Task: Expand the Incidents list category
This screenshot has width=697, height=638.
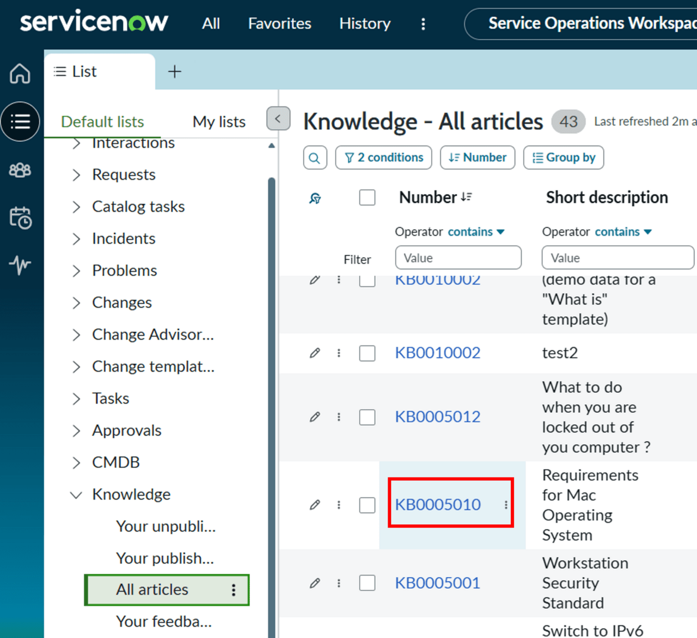Action: pyautogui.click(x=76, y=239)
